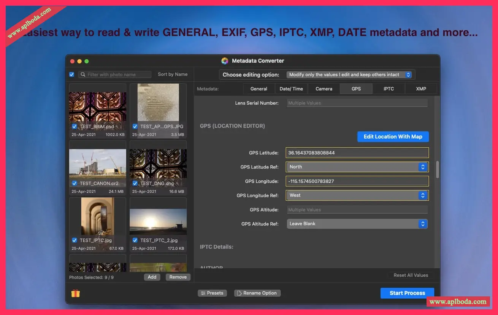Click the search magnifier icon in filter field
498x315 pixels.
click(83, 74)
